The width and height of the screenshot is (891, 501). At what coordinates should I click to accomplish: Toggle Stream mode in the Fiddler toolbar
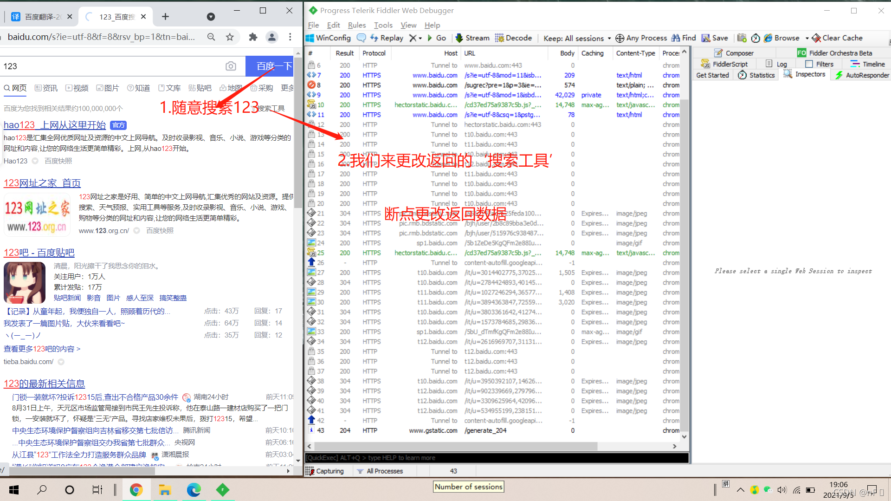[472, 38]
